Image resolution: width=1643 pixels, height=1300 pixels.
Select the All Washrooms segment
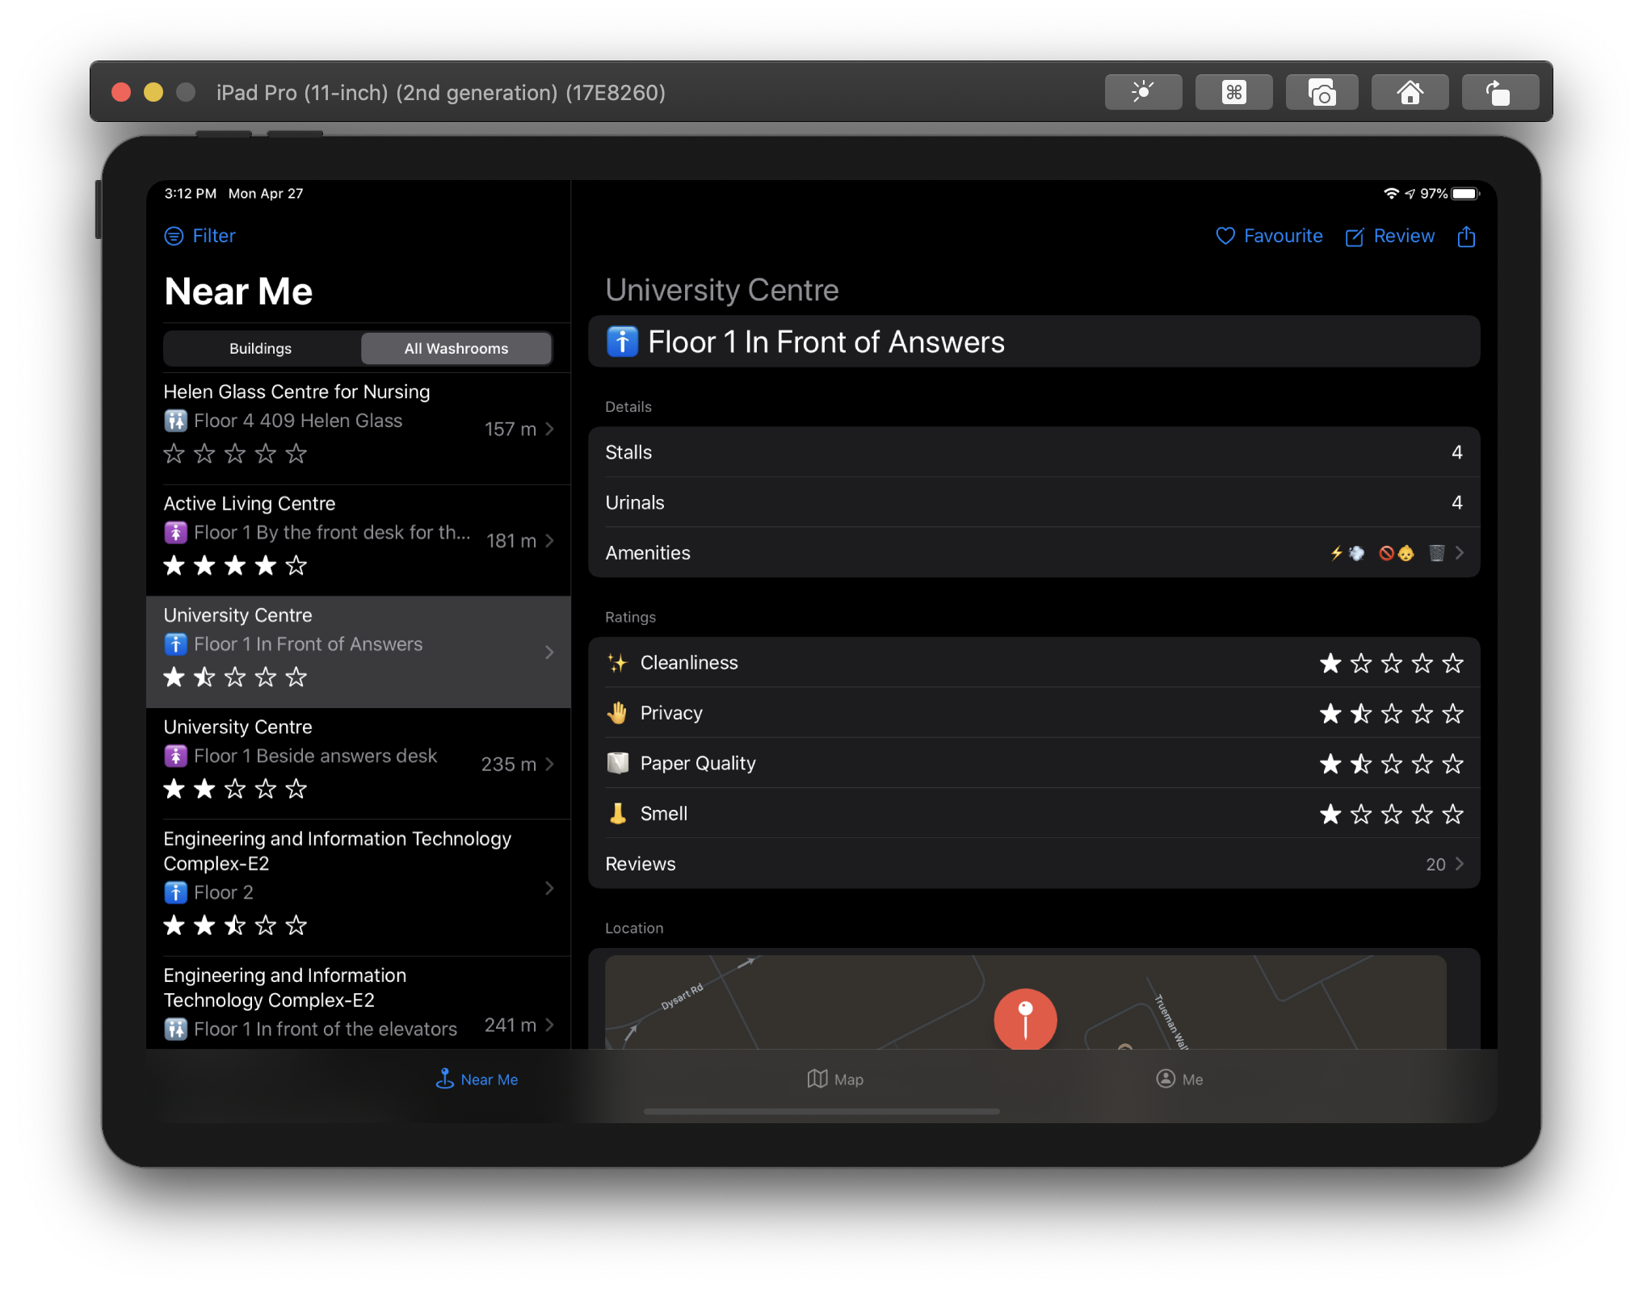(x=456, y=349)
